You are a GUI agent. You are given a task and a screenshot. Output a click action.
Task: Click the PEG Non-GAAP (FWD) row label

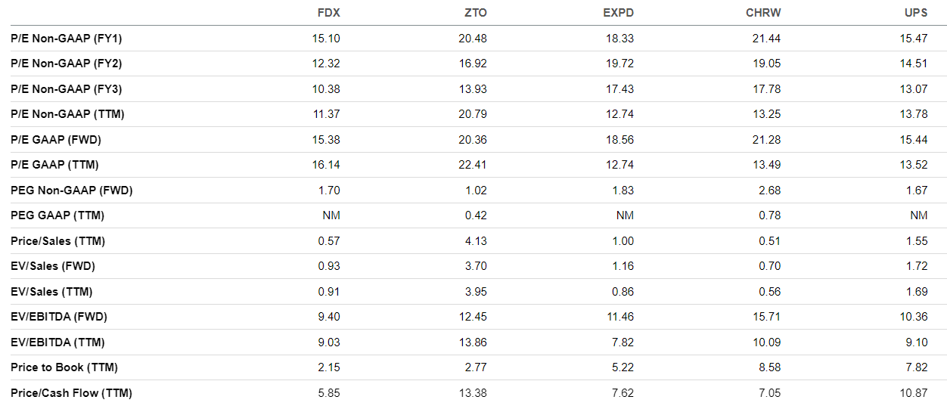click(x=72, y=191)
